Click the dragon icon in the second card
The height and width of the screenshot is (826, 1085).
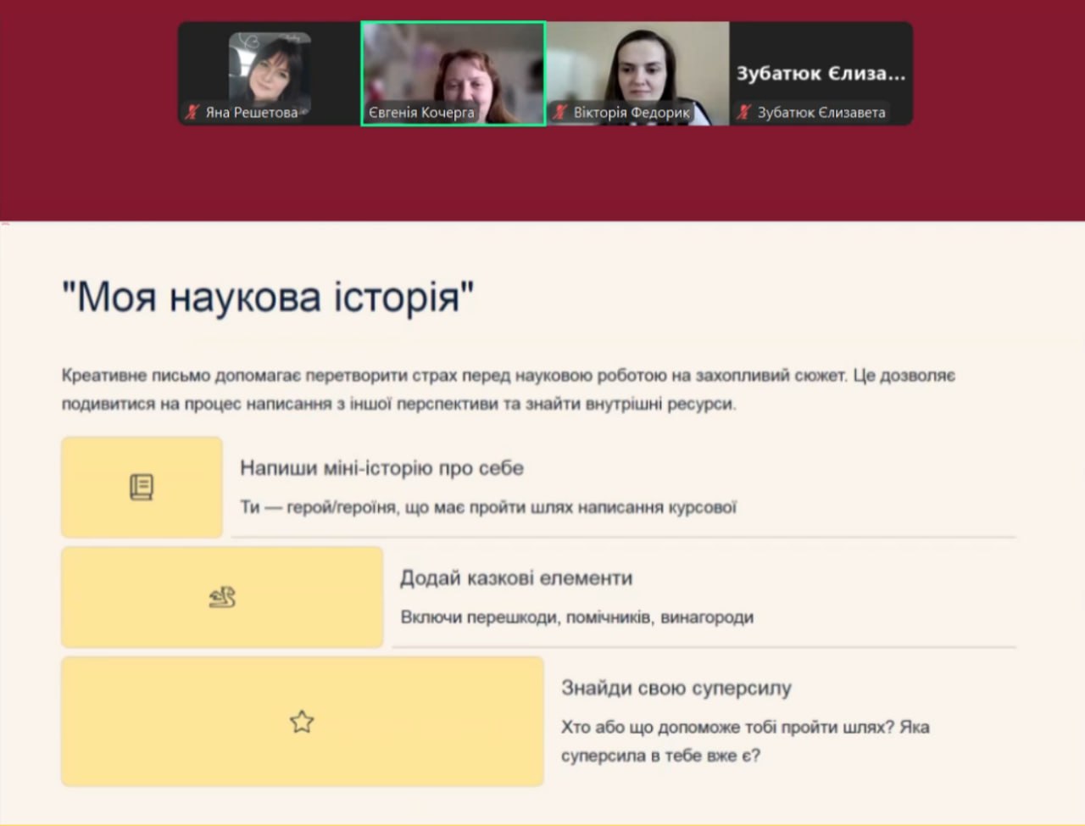click(x=222, y=598)
